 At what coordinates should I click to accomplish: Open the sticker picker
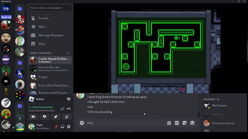pyautogui.click(x=184, y=123)
